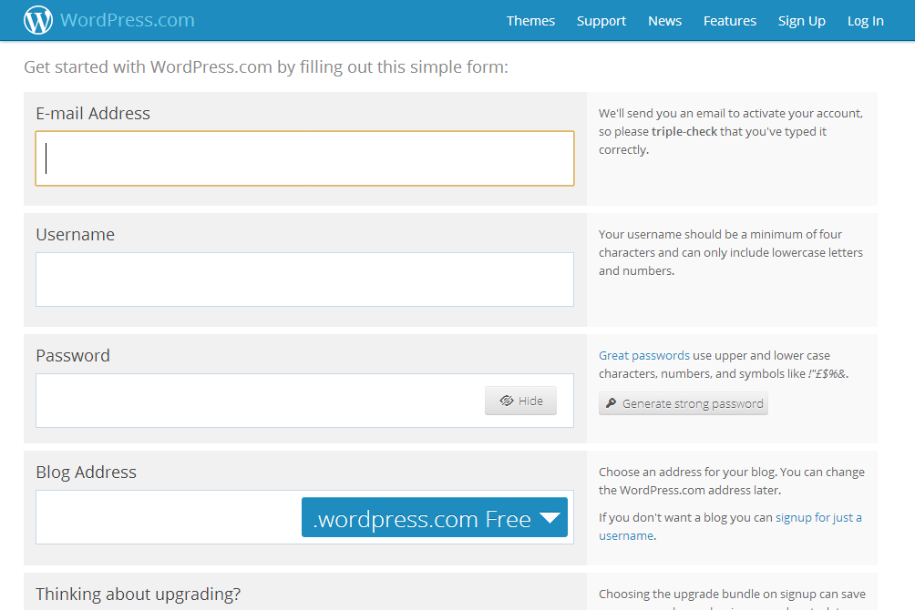
Task: Follow the signup for just a username link
Action: [x=730, y=526]
